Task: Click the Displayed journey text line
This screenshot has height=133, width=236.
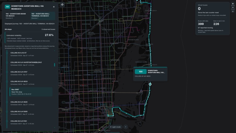Action: 30,24
